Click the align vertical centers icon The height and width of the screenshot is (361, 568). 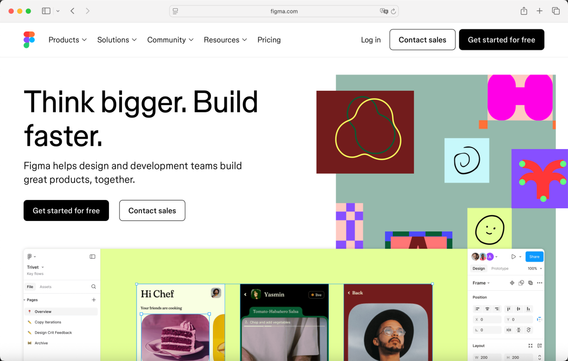coord(519,309)
